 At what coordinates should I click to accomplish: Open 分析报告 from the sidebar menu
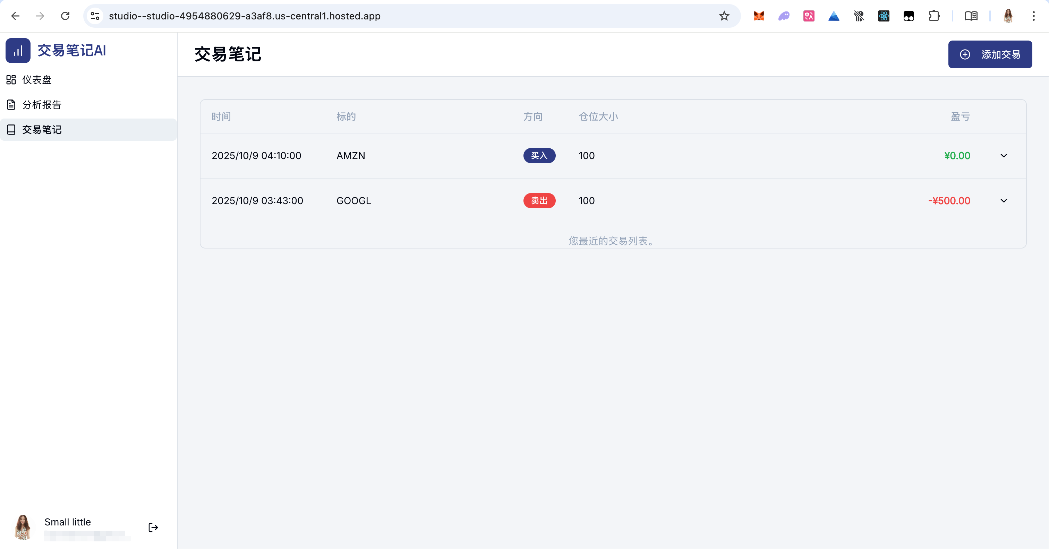(x=42, y=105)
